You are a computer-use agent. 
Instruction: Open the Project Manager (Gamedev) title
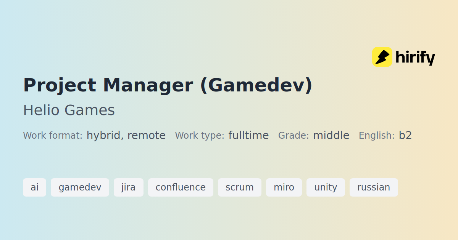pyautogui.click(x=168, y=85)
